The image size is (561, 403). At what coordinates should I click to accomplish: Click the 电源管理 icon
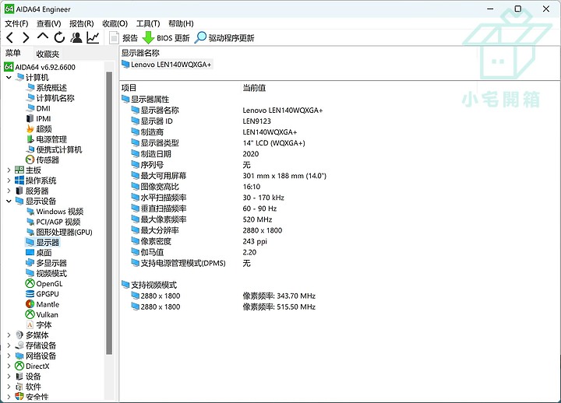[30, 139]
